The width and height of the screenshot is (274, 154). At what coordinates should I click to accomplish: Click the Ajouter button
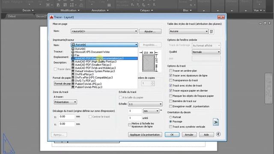[150, 31]
